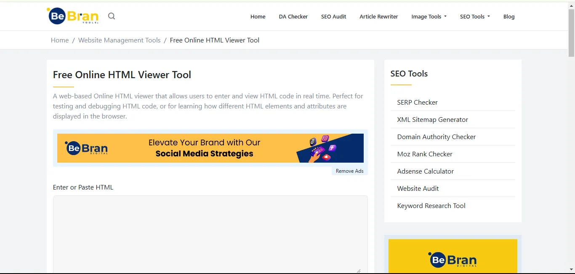Click the scrollbar up arrow
Viewport: 575px width, 274px height.
coord(571,5)
